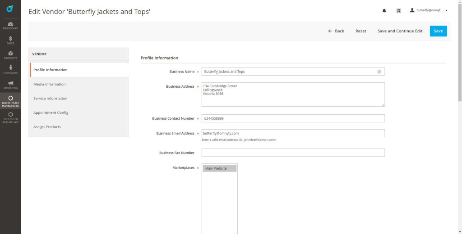Open Marketplace Management hexagon icon
The height and width of the screenshot is (234, 462).
[x=10, y=101]
